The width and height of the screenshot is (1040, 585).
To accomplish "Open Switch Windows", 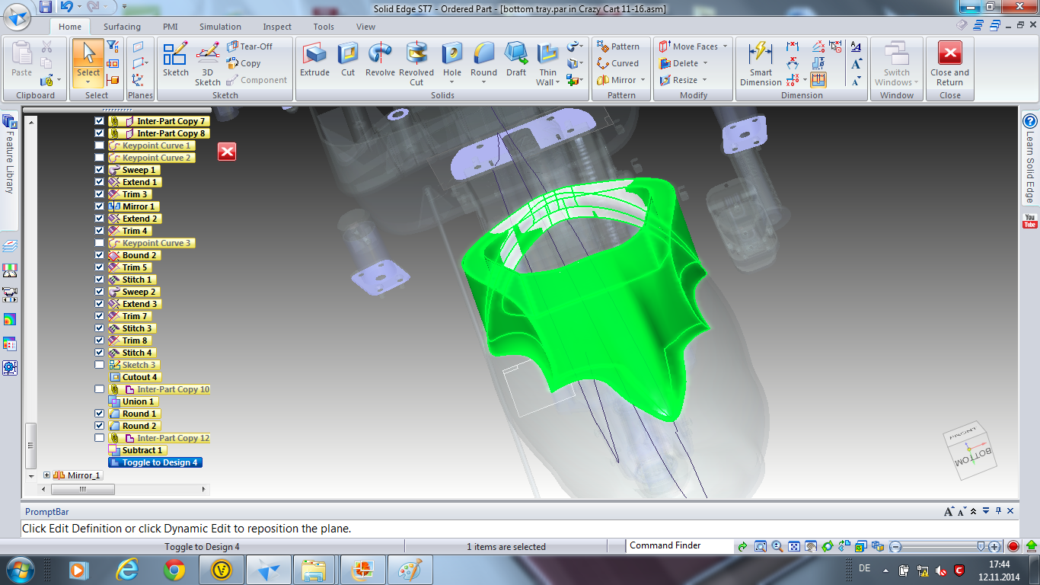I will (897, 64).
